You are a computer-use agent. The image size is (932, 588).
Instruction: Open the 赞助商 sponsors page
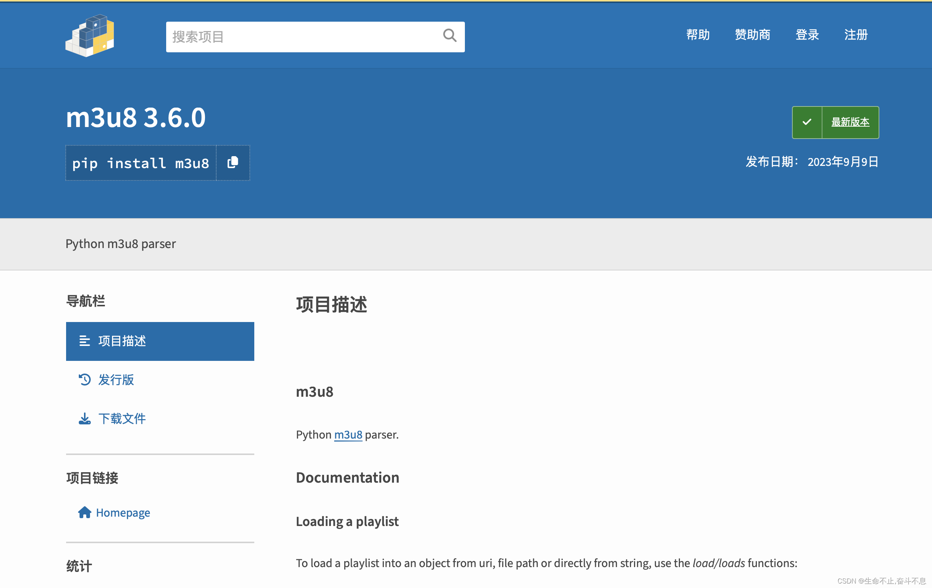752,35
